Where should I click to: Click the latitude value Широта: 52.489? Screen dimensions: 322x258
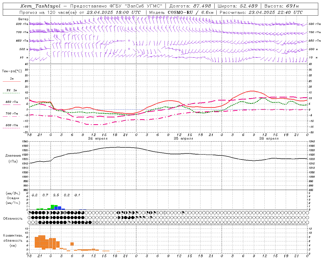[x=237, y=6]
